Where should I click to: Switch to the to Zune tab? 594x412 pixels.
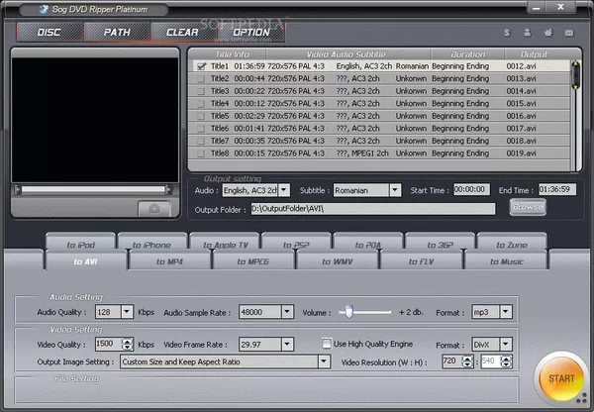512,243
